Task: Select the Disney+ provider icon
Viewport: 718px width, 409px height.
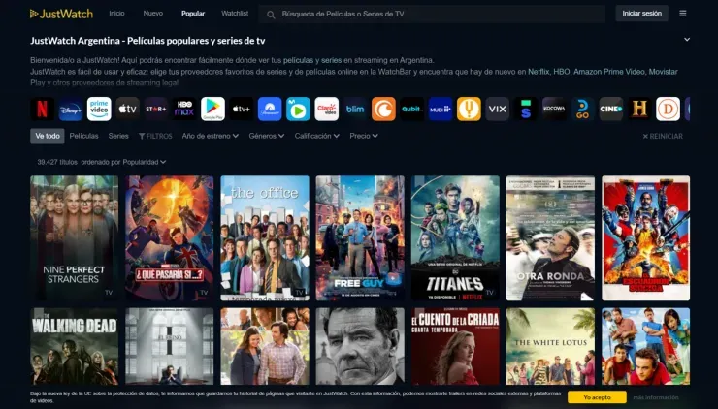Action: [70, 109]
